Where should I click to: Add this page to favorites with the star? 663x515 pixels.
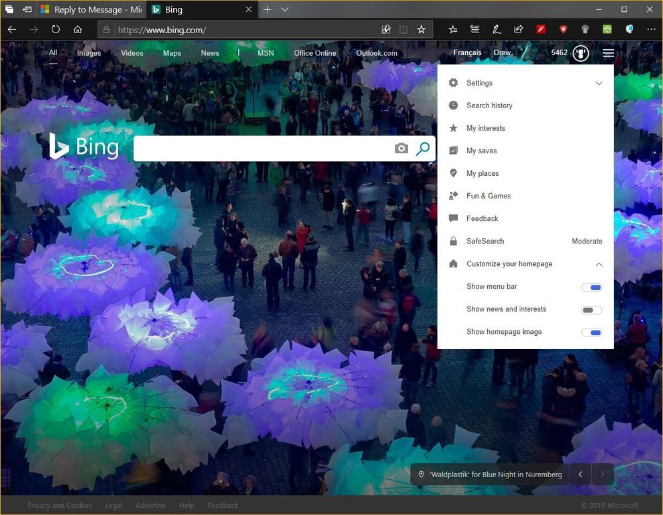[x=421, y=30]
